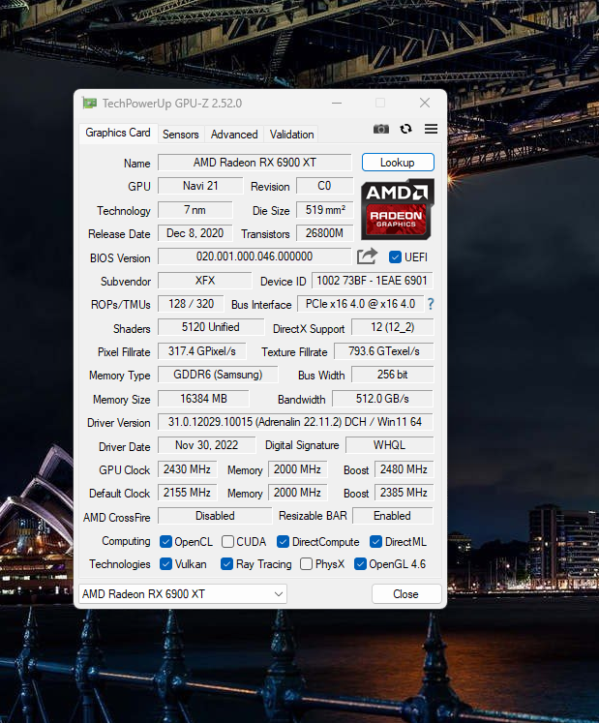The height and width of the screenshot is (723, 599).
Task: Click the DirectX Support value 12 (12_2)
Action: click(393, 327)
